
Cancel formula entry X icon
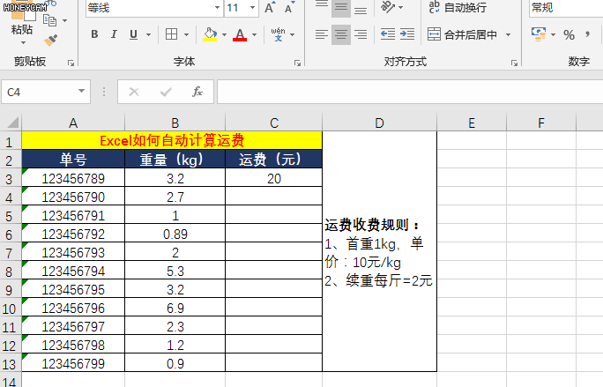134,92
